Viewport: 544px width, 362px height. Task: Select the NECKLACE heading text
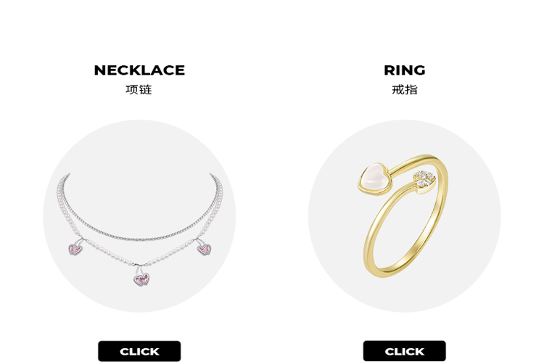pyautogui.click(x=139, y=70)
